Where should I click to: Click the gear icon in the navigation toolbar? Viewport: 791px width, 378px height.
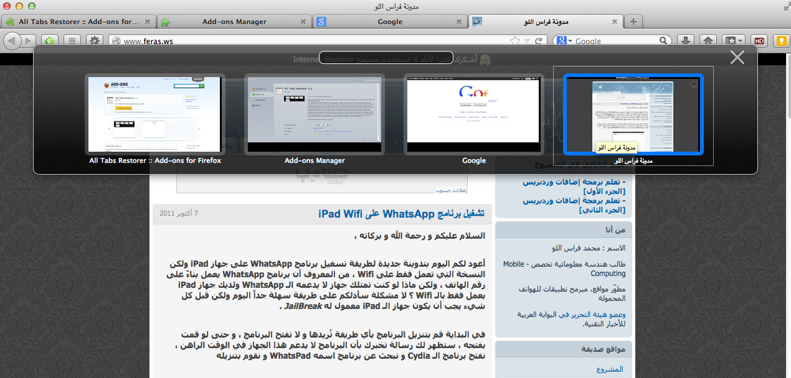[x=95, y=41]
